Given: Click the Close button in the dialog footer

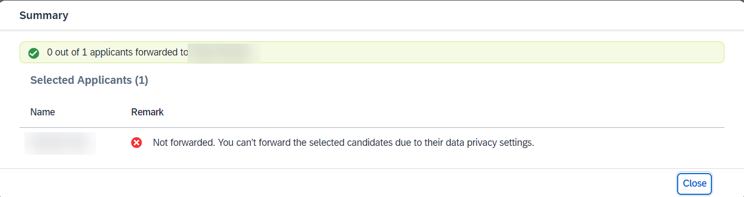Looking at the screenshot, I should 695,183.
